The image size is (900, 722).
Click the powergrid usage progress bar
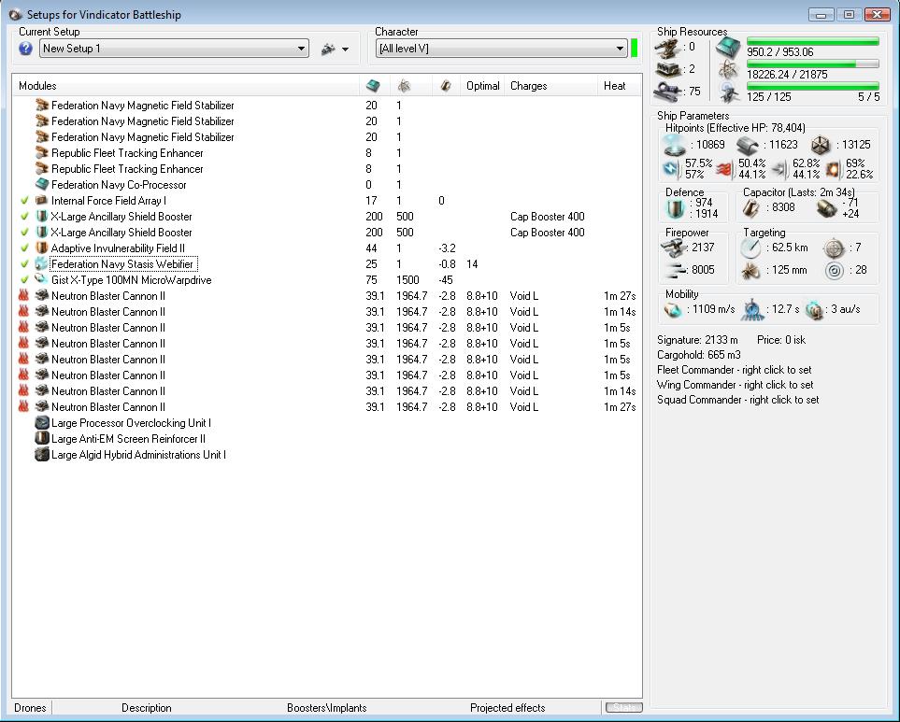[x=813, y=64]
